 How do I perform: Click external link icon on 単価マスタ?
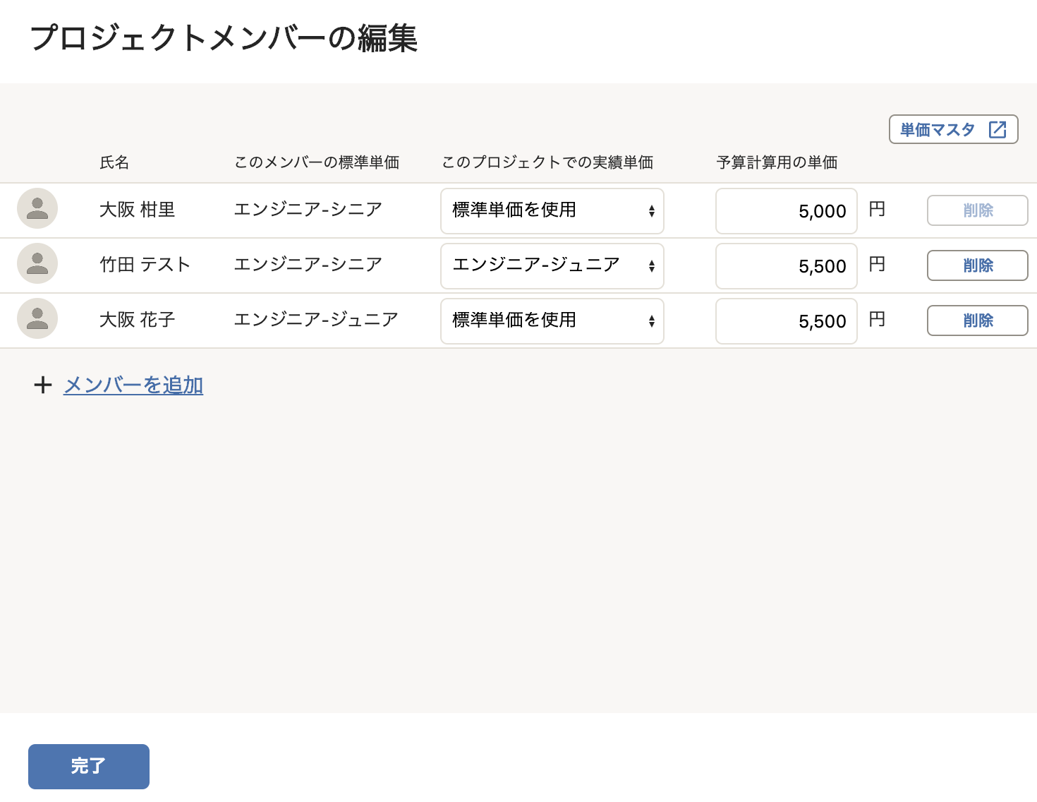point(997,129)
